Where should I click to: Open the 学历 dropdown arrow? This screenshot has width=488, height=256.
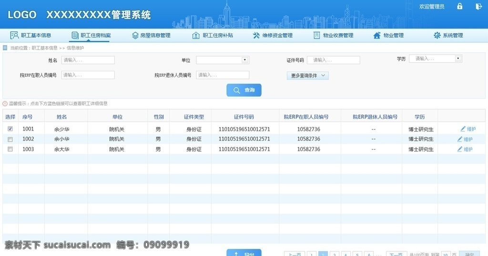click(x=458, y=59)
